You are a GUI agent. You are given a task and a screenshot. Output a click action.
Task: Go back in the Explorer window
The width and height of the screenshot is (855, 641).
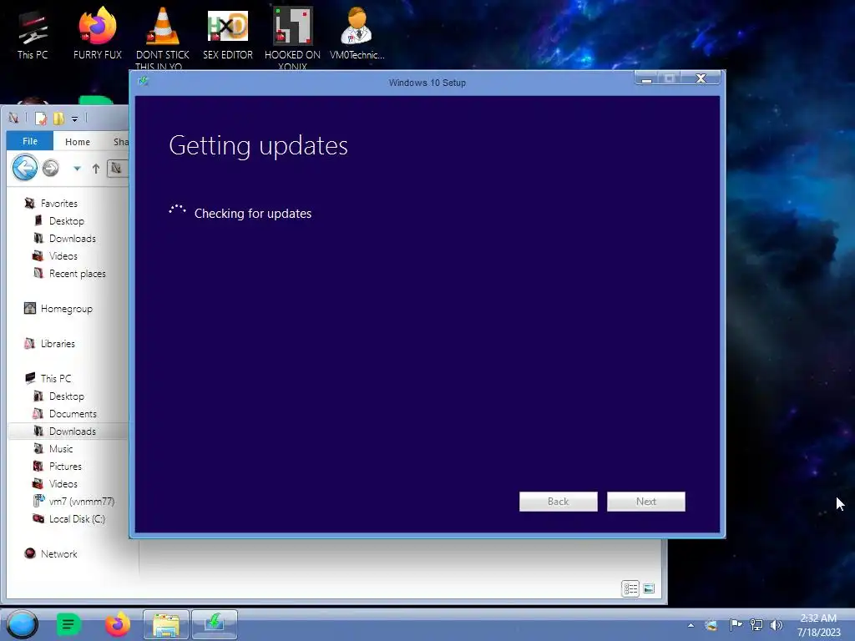[25, 168]
